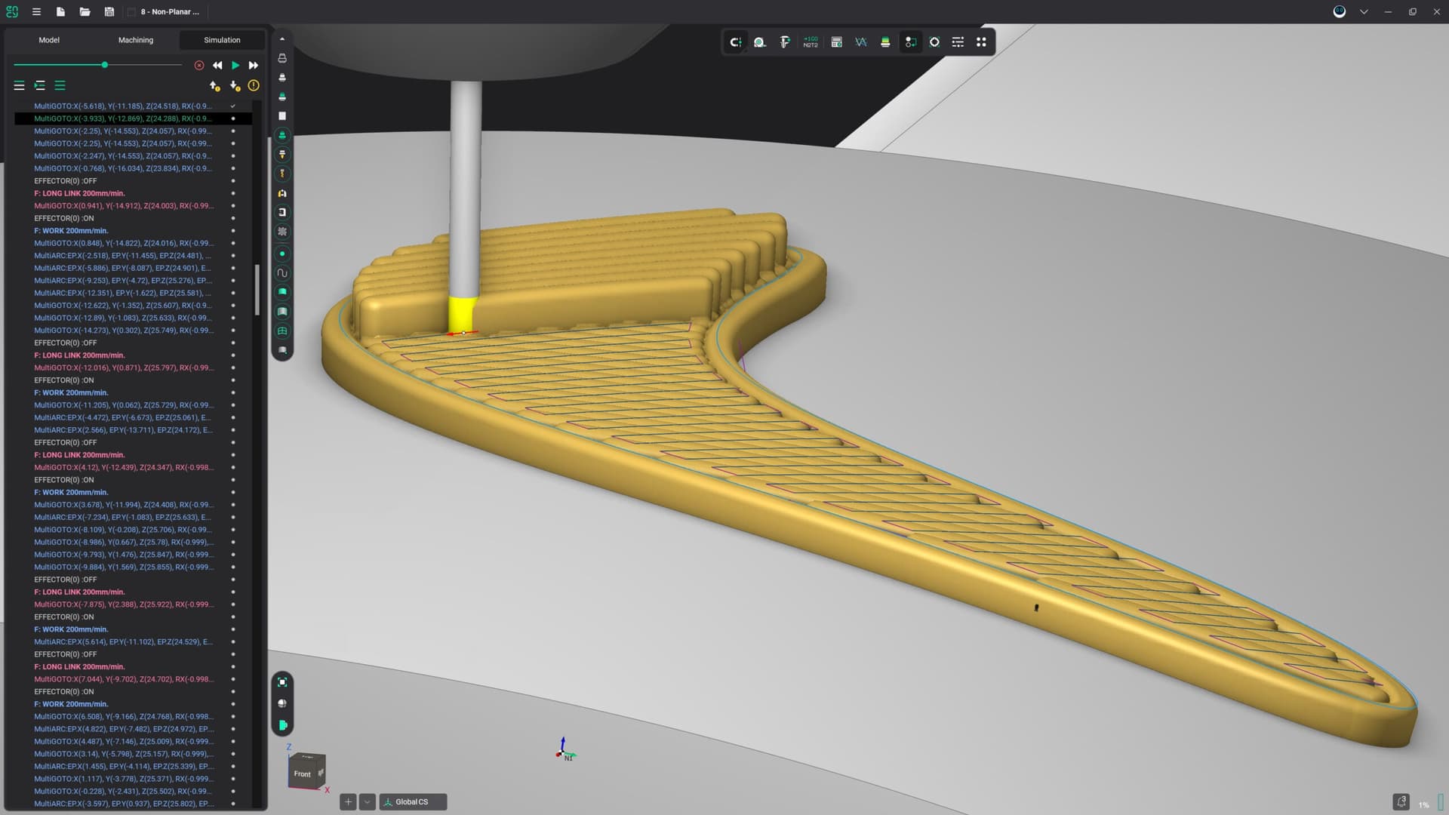Screen dimensions: 1449x815
Task: Open coordinate system dropdown arrow next to plus
Action: pyautogui.click(x=367, y=801)
